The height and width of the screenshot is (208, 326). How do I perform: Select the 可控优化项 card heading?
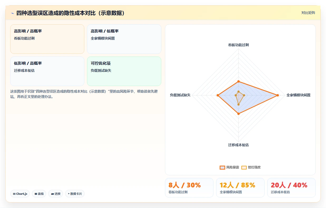coord(101,63)
